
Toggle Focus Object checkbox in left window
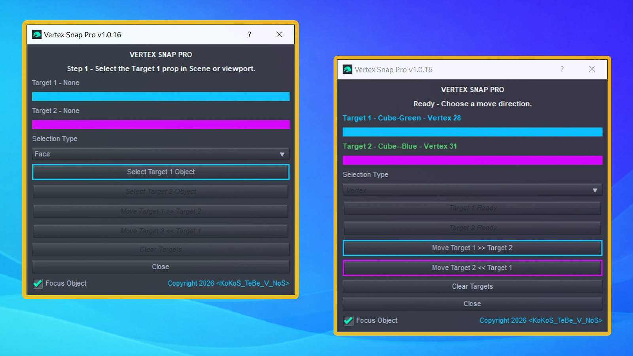point(38,283)
